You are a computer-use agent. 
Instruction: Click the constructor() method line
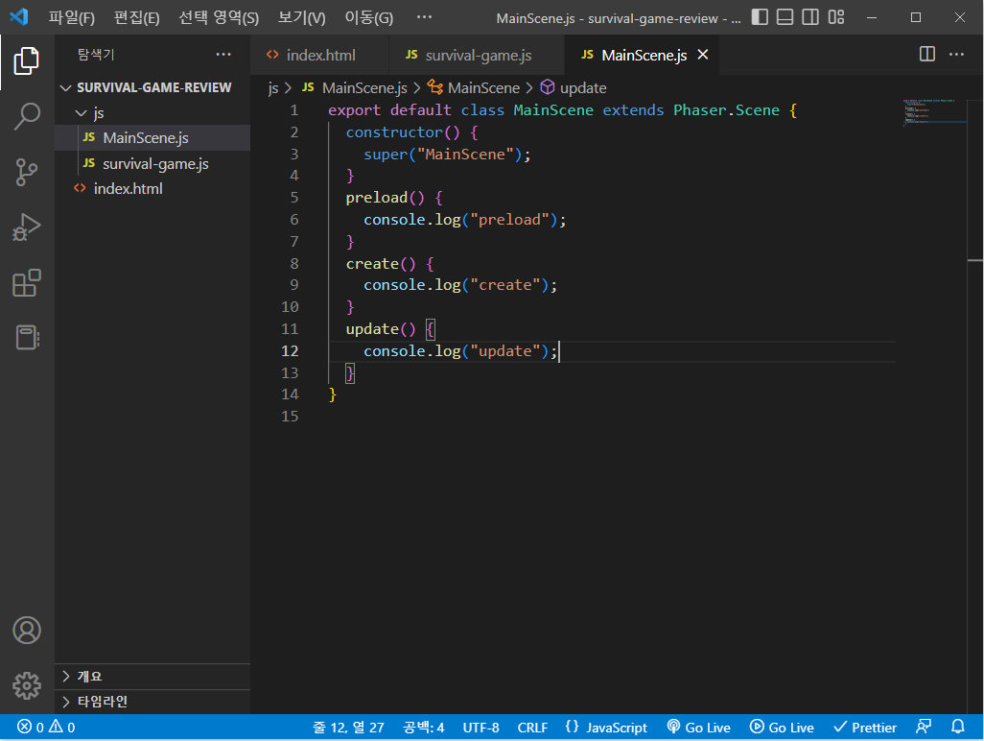411,132
